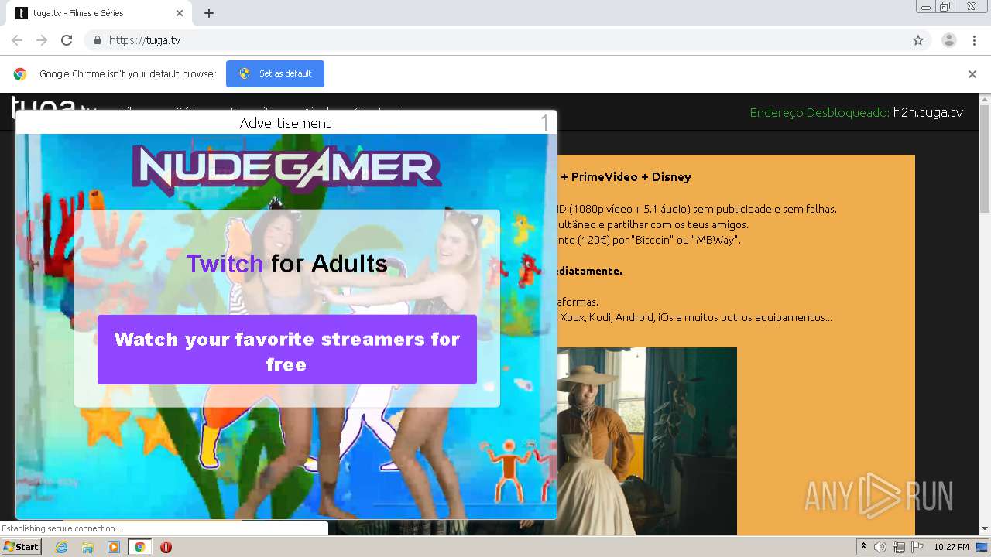Show hidden system tray icons
991x557 pixels.
coord(863,547)
